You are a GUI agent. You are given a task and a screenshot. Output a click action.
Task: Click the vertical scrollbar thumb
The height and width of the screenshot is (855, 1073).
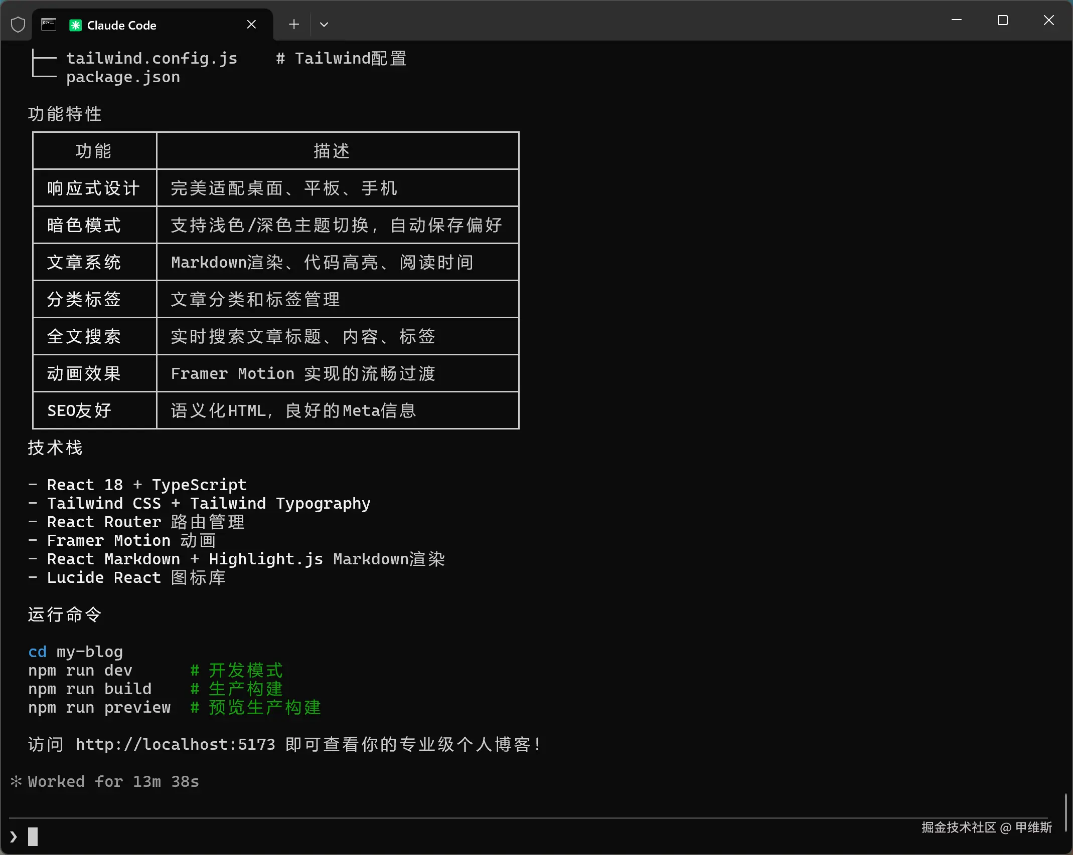(1065, 812)
